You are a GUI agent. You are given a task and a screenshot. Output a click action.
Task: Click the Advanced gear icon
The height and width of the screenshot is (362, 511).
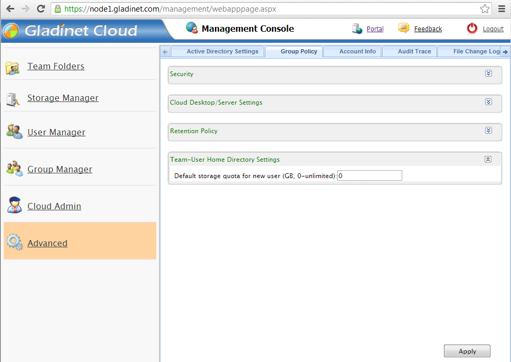14,242
